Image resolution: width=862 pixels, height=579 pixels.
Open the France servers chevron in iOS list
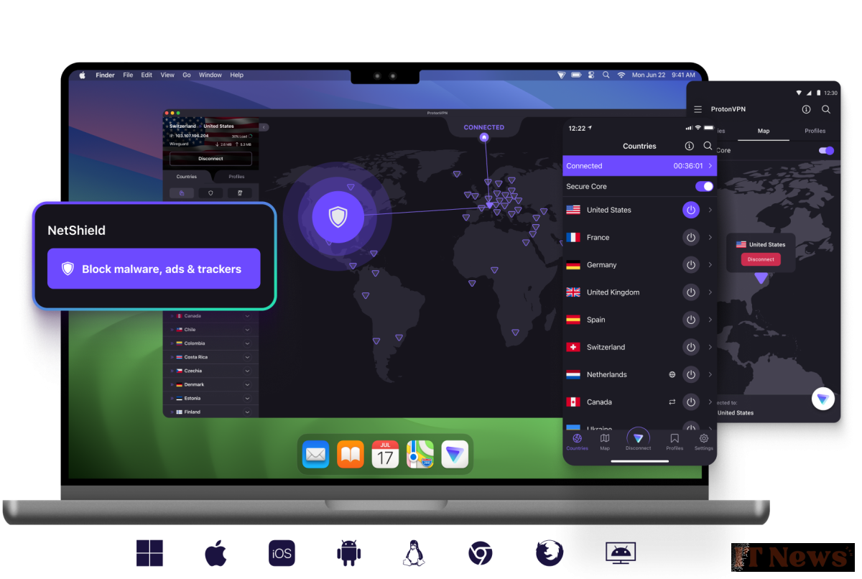point(710,237)
